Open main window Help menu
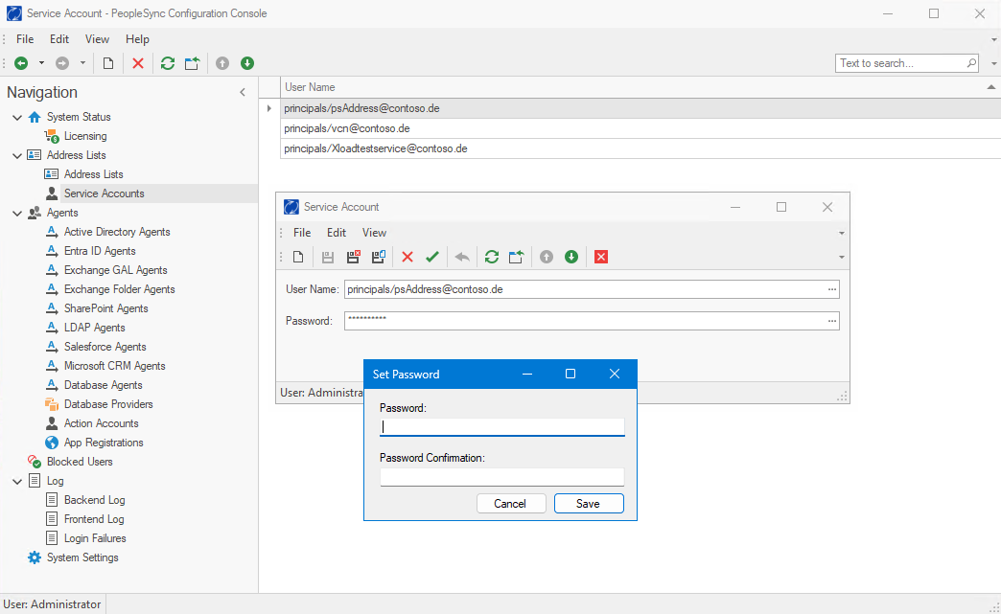Viewport: 1001px width, 614px height. (137, 39)
